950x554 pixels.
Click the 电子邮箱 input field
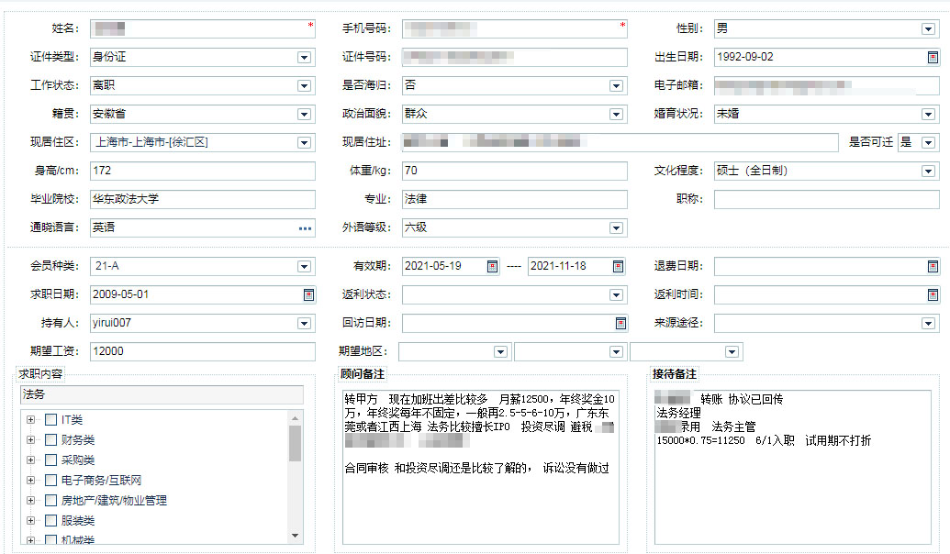tap(826, 85)
